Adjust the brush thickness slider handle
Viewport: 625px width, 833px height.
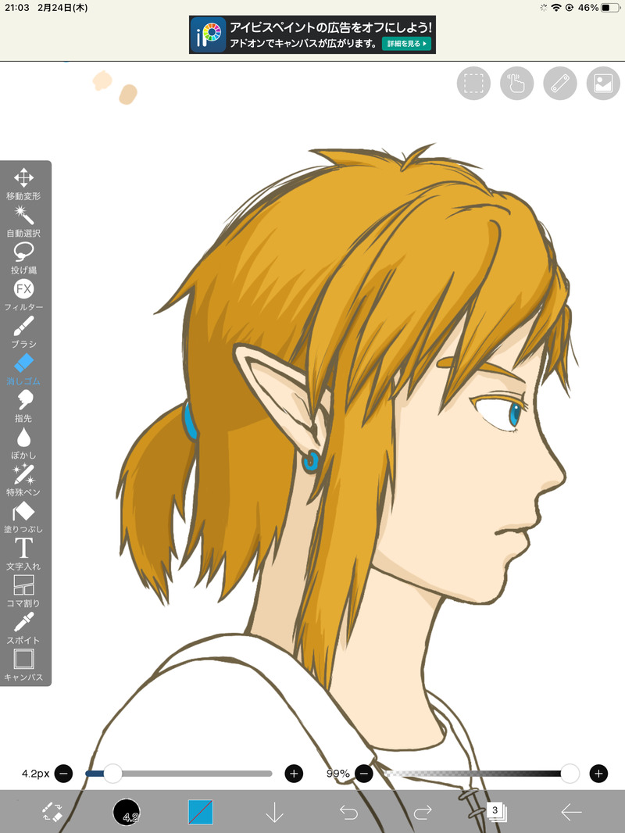tap(112, 774)
